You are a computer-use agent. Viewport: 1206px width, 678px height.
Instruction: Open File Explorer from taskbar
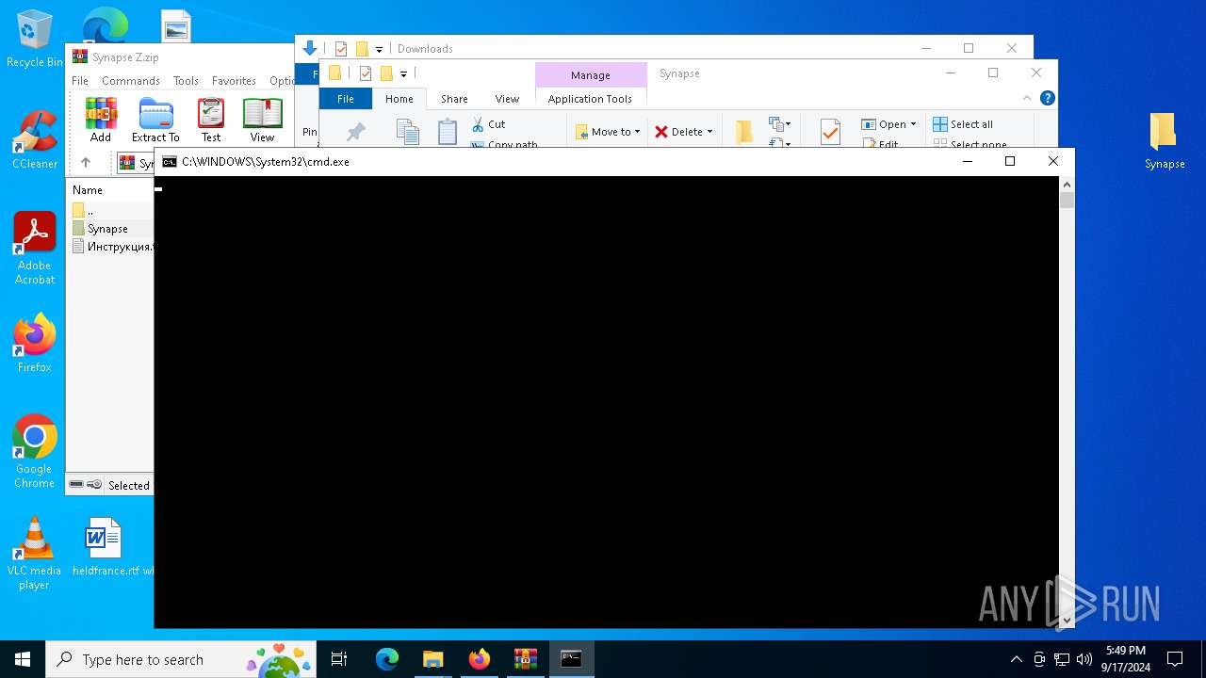point(432,659)
